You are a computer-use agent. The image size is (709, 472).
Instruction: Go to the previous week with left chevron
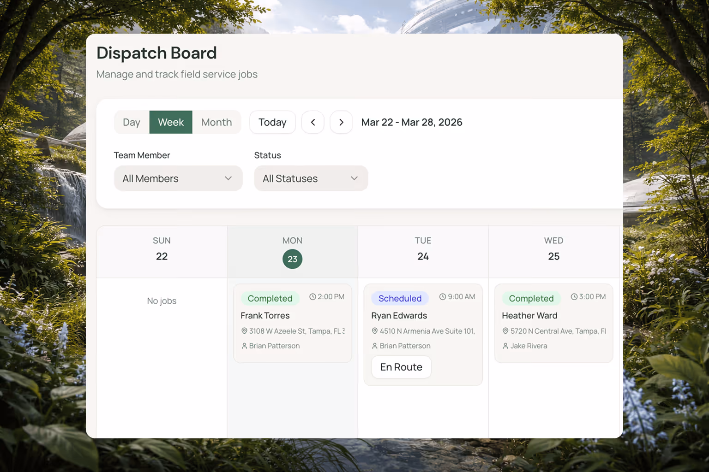(313, 122)
